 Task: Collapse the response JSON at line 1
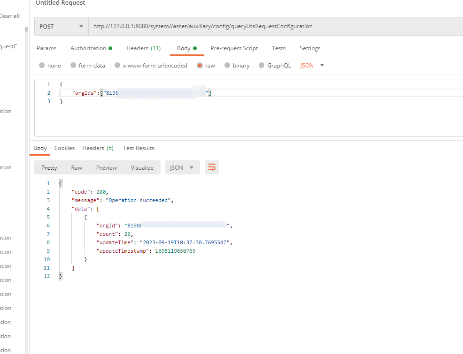tap(55, 183)
